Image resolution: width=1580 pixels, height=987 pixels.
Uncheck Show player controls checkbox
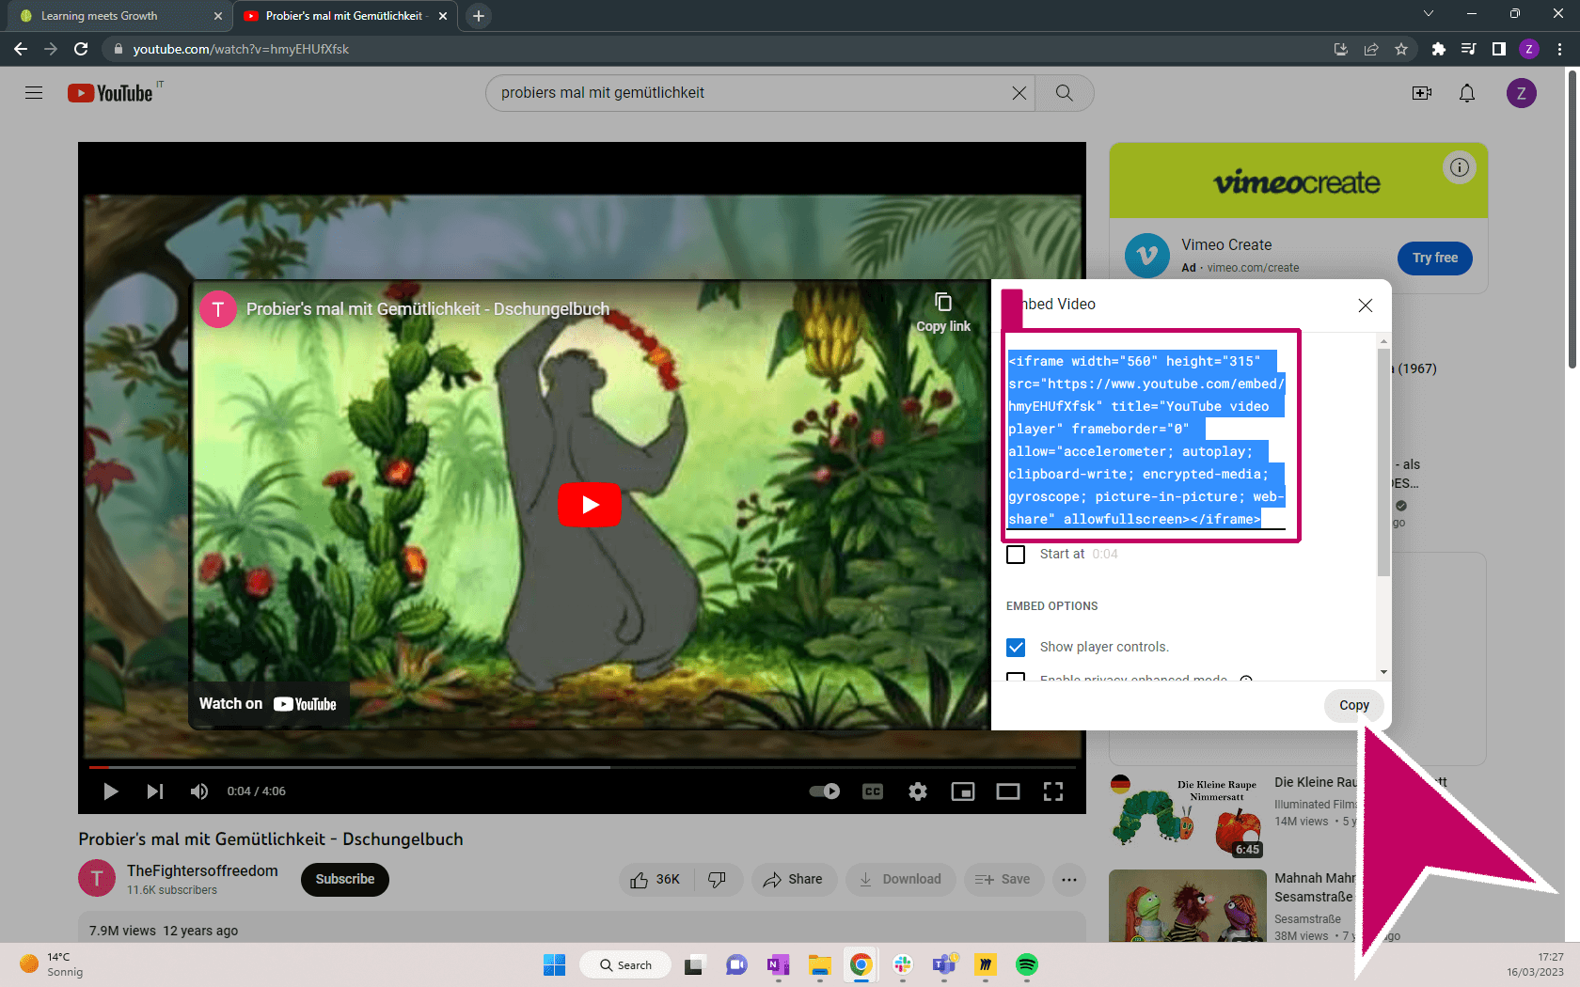point(1016,647)
